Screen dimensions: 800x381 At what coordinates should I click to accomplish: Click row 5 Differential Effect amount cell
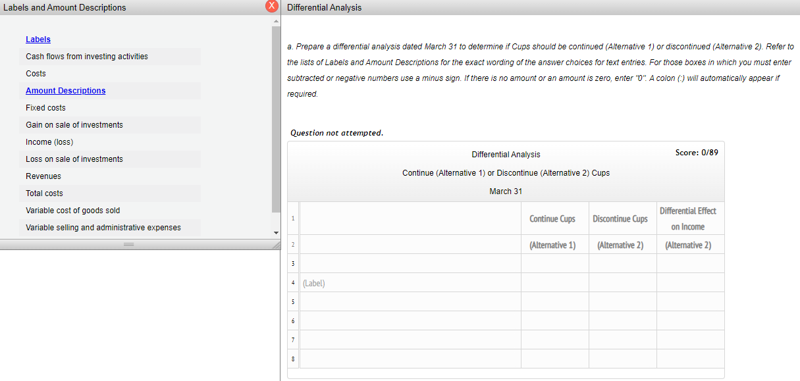691,301
